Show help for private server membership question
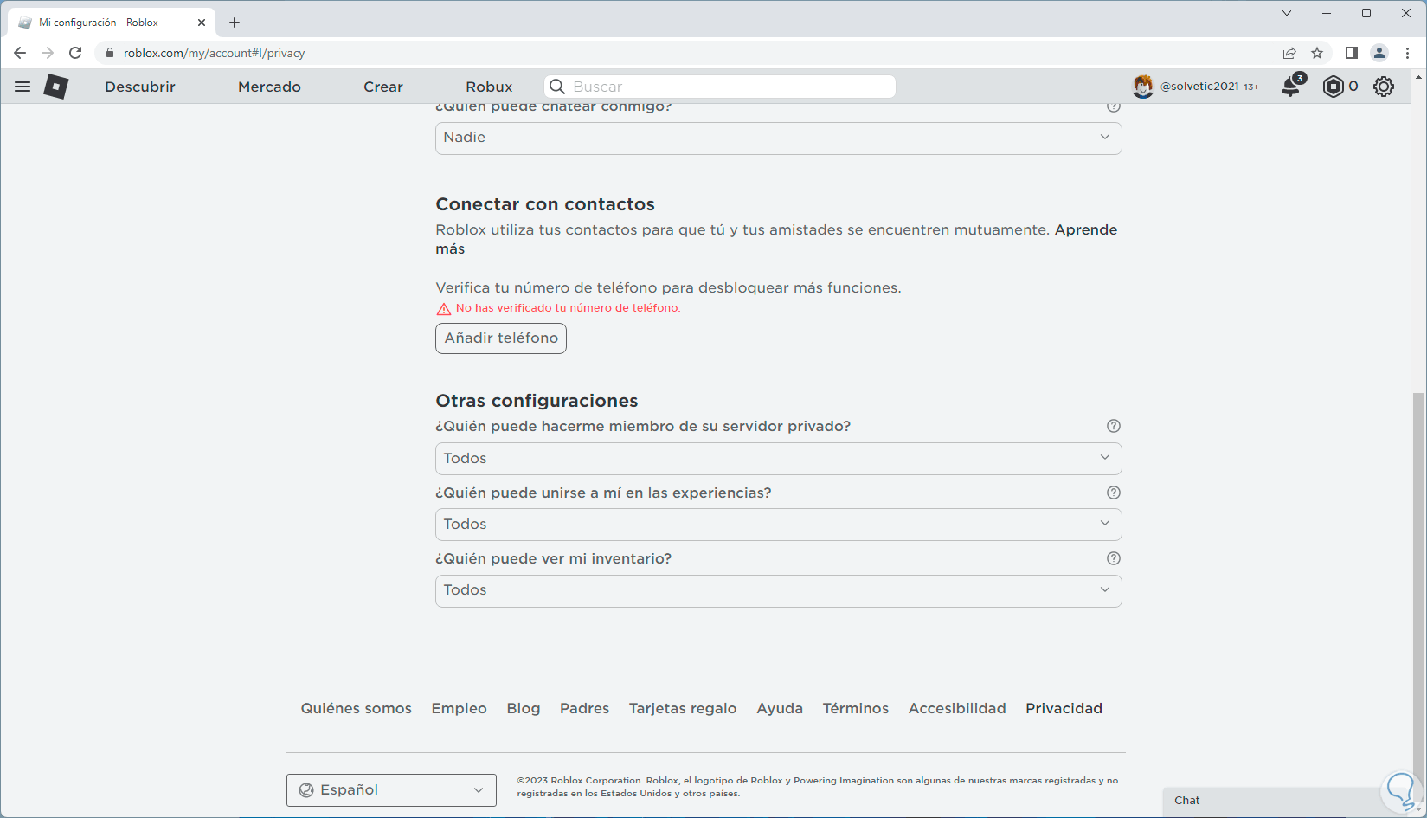1427x818 pixels. tap(1114, 426)
